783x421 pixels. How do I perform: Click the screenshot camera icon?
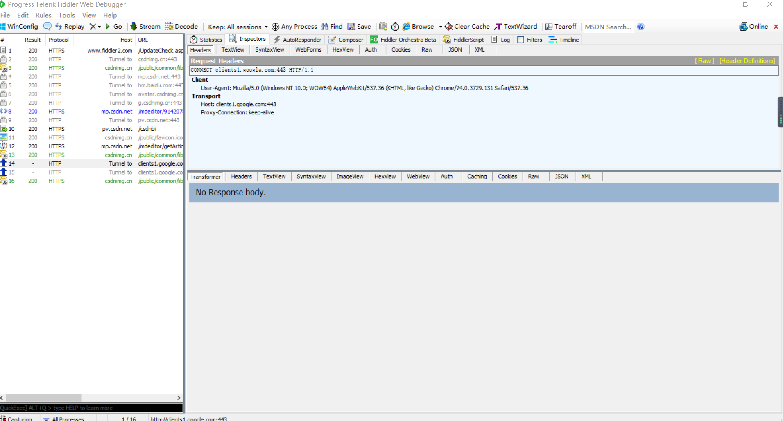tap(383, 27)
